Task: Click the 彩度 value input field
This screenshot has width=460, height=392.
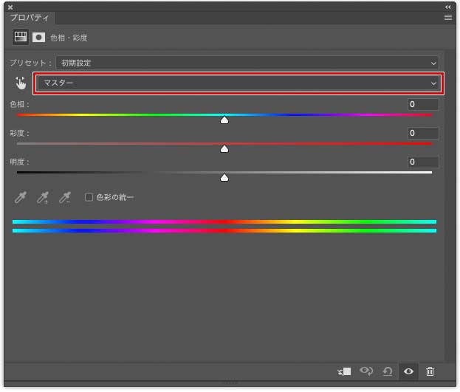Action: pos(423,133)
